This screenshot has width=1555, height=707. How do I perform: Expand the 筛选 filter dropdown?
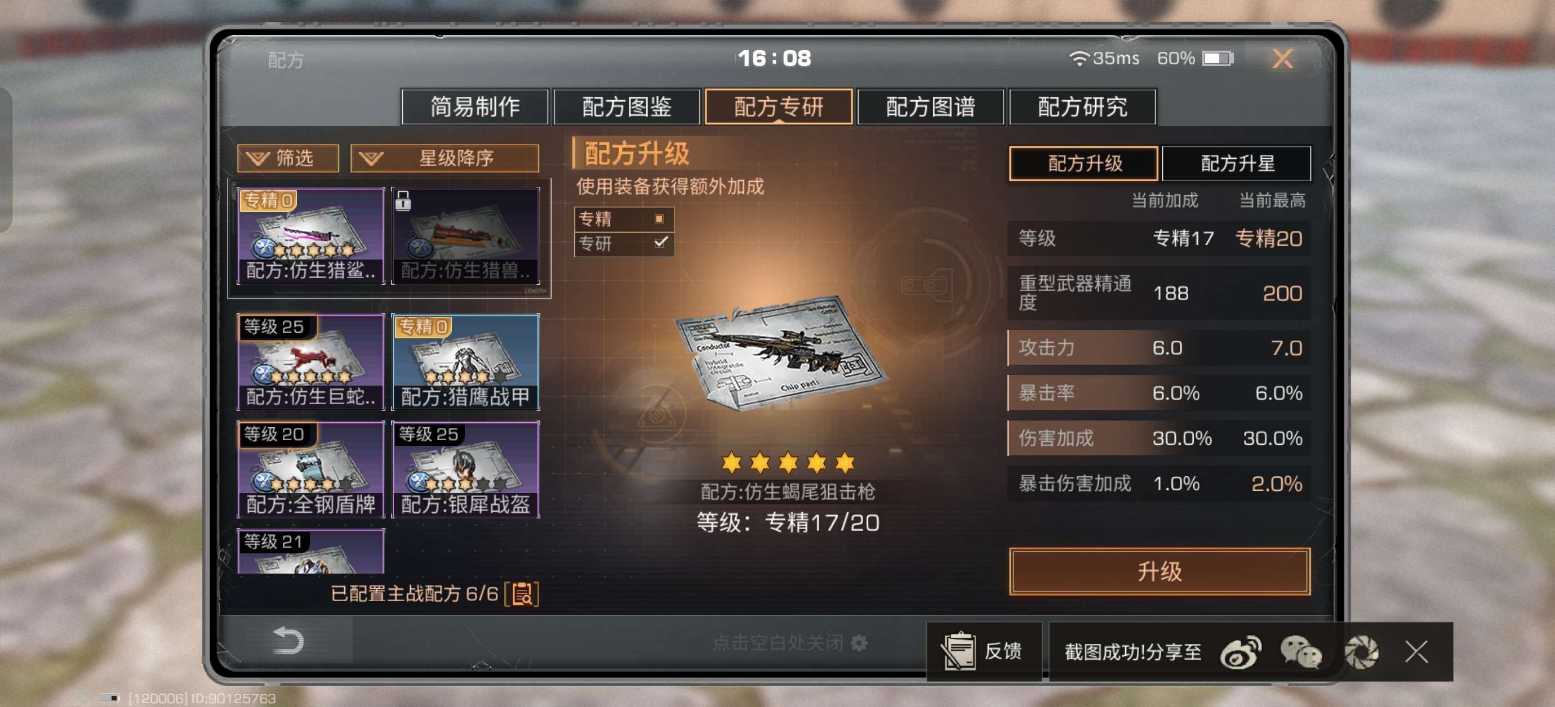click(288, 158)
